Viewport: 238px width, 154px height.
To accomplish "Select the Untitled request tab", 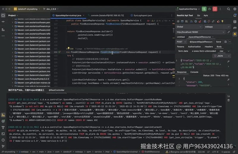I will [x=181, y=37].
